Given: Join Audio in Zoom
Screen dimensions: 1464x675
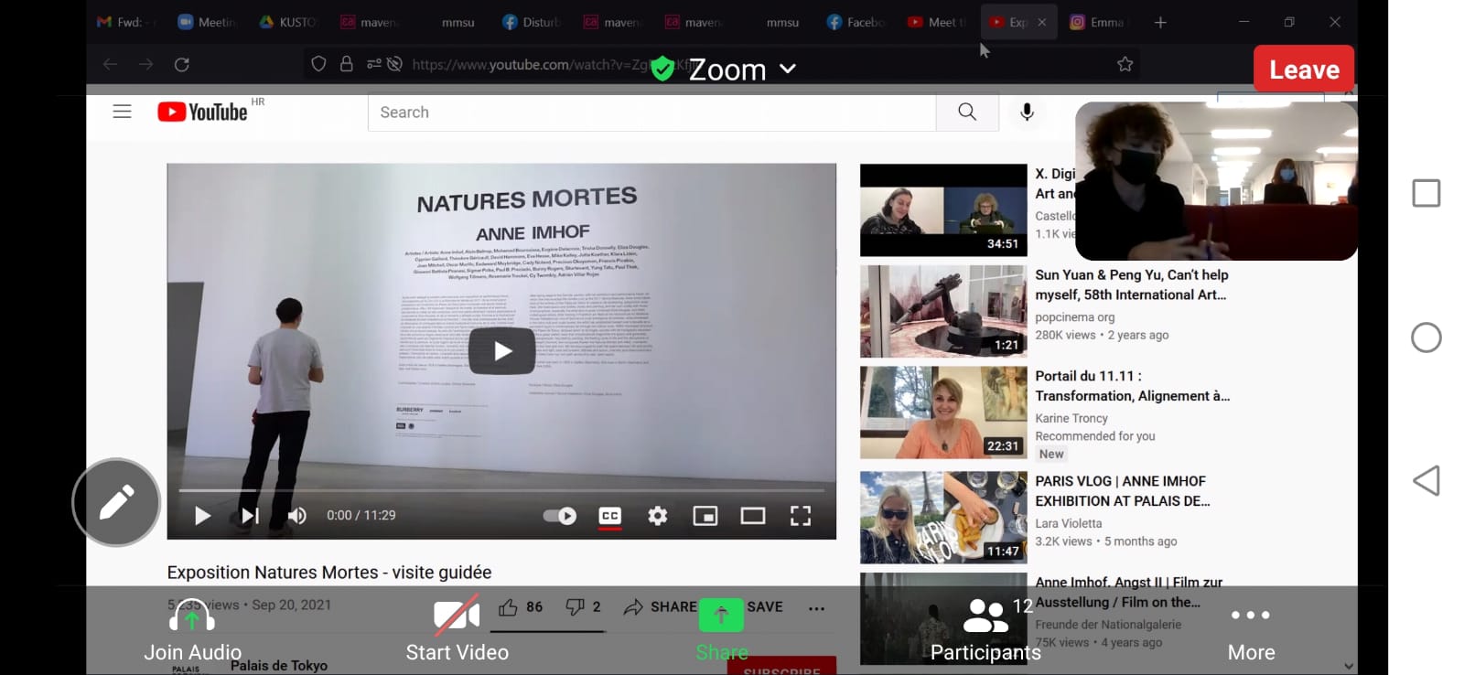Looking at the screenshot, I should pos(192,631).
